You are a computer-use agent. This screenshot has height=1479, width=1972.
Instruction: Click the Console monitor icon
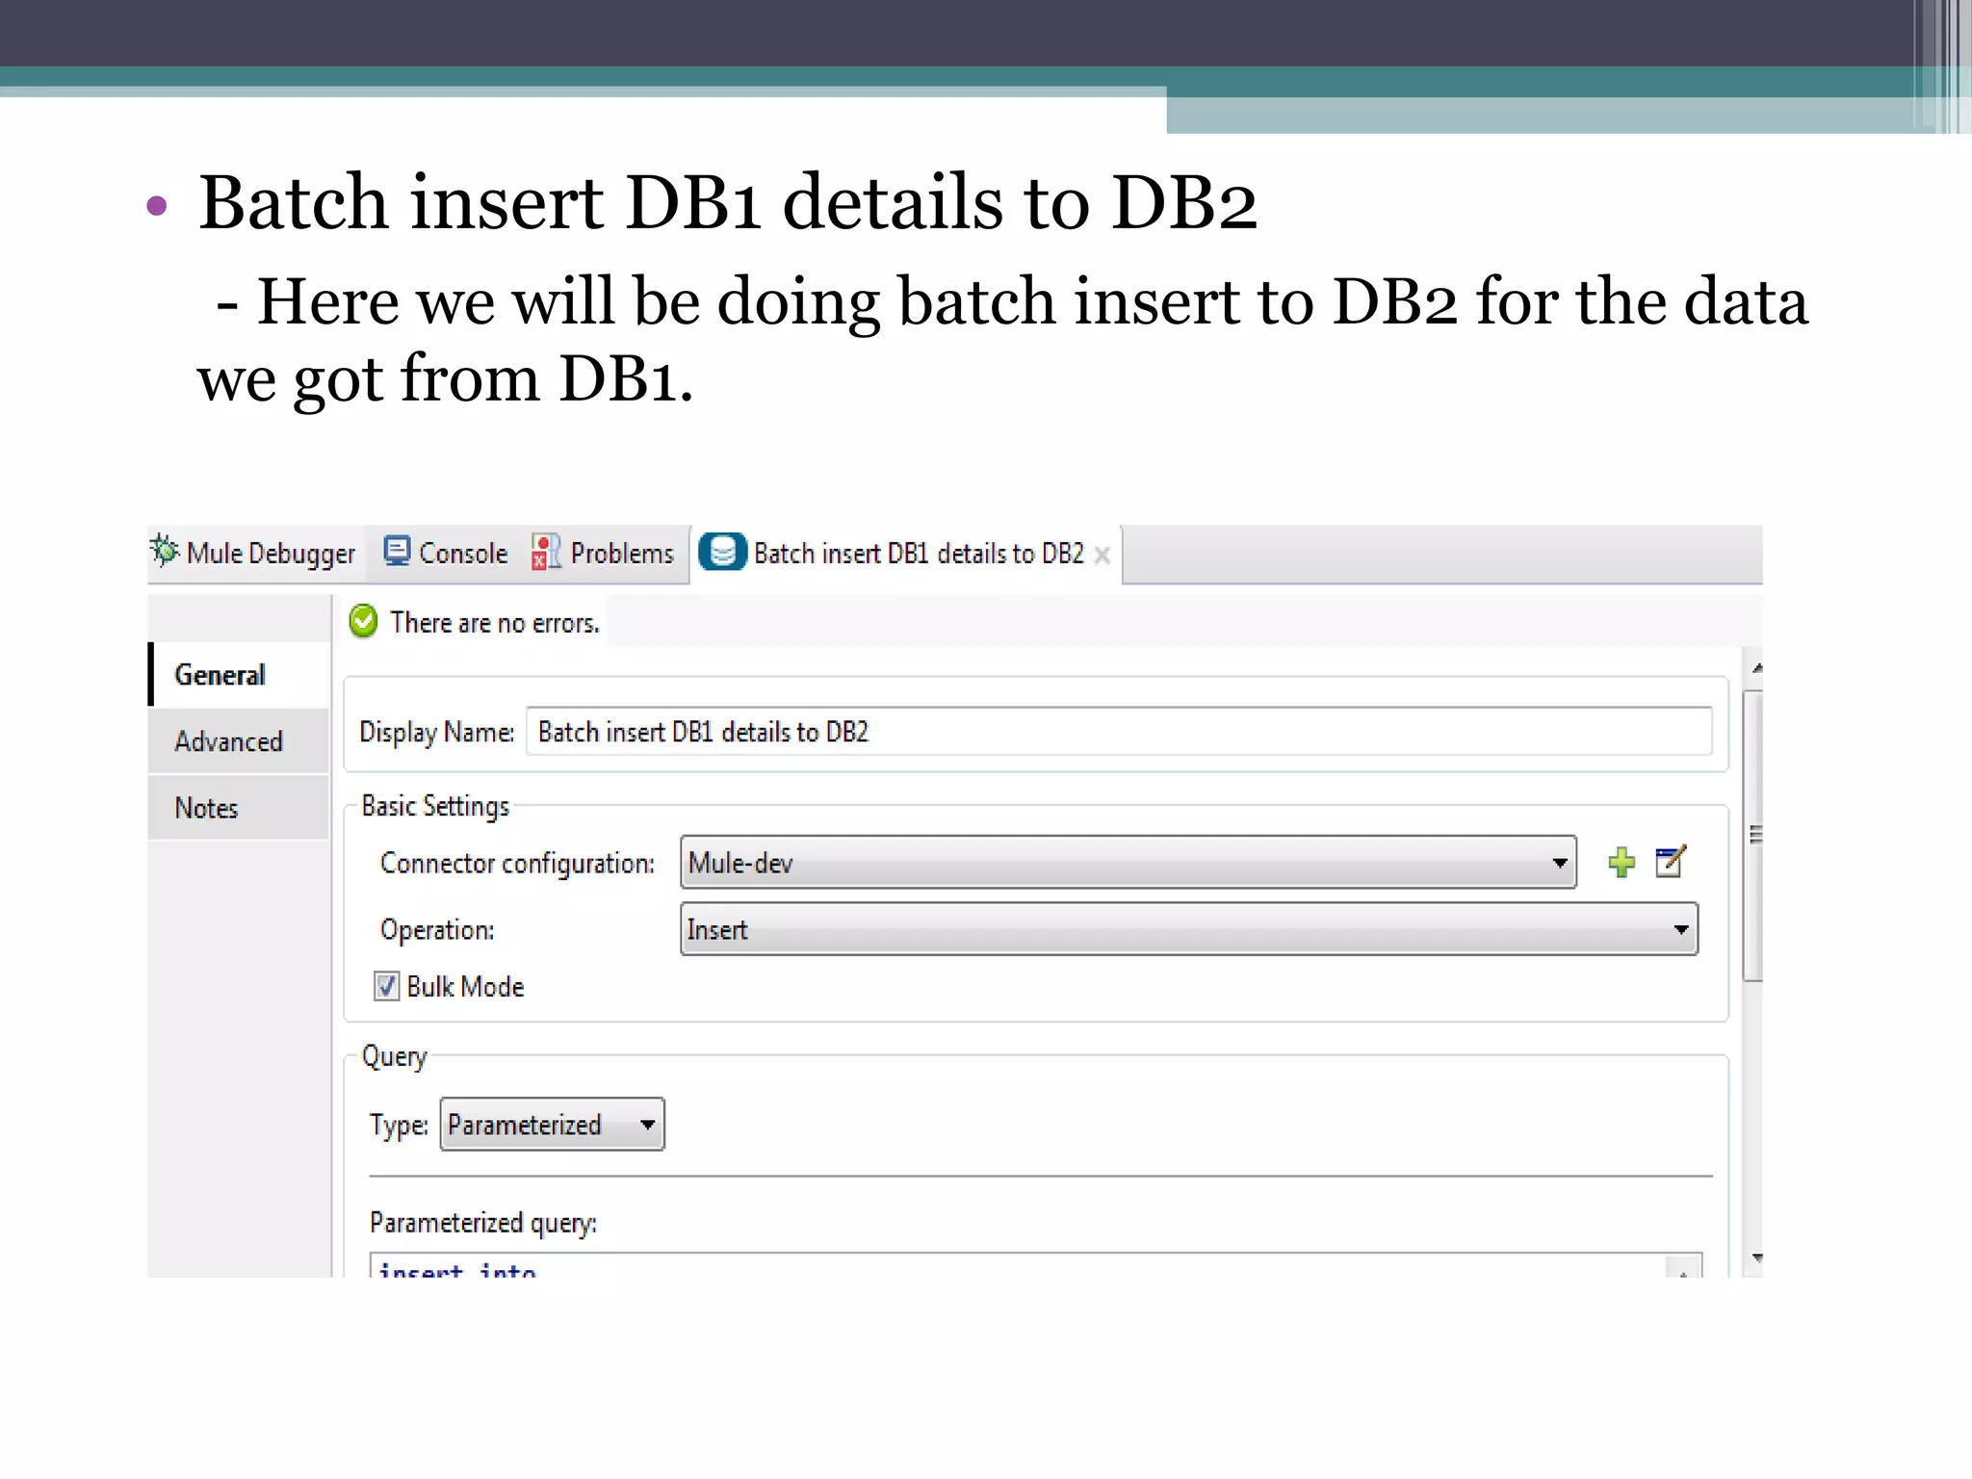tap(397, 551)
